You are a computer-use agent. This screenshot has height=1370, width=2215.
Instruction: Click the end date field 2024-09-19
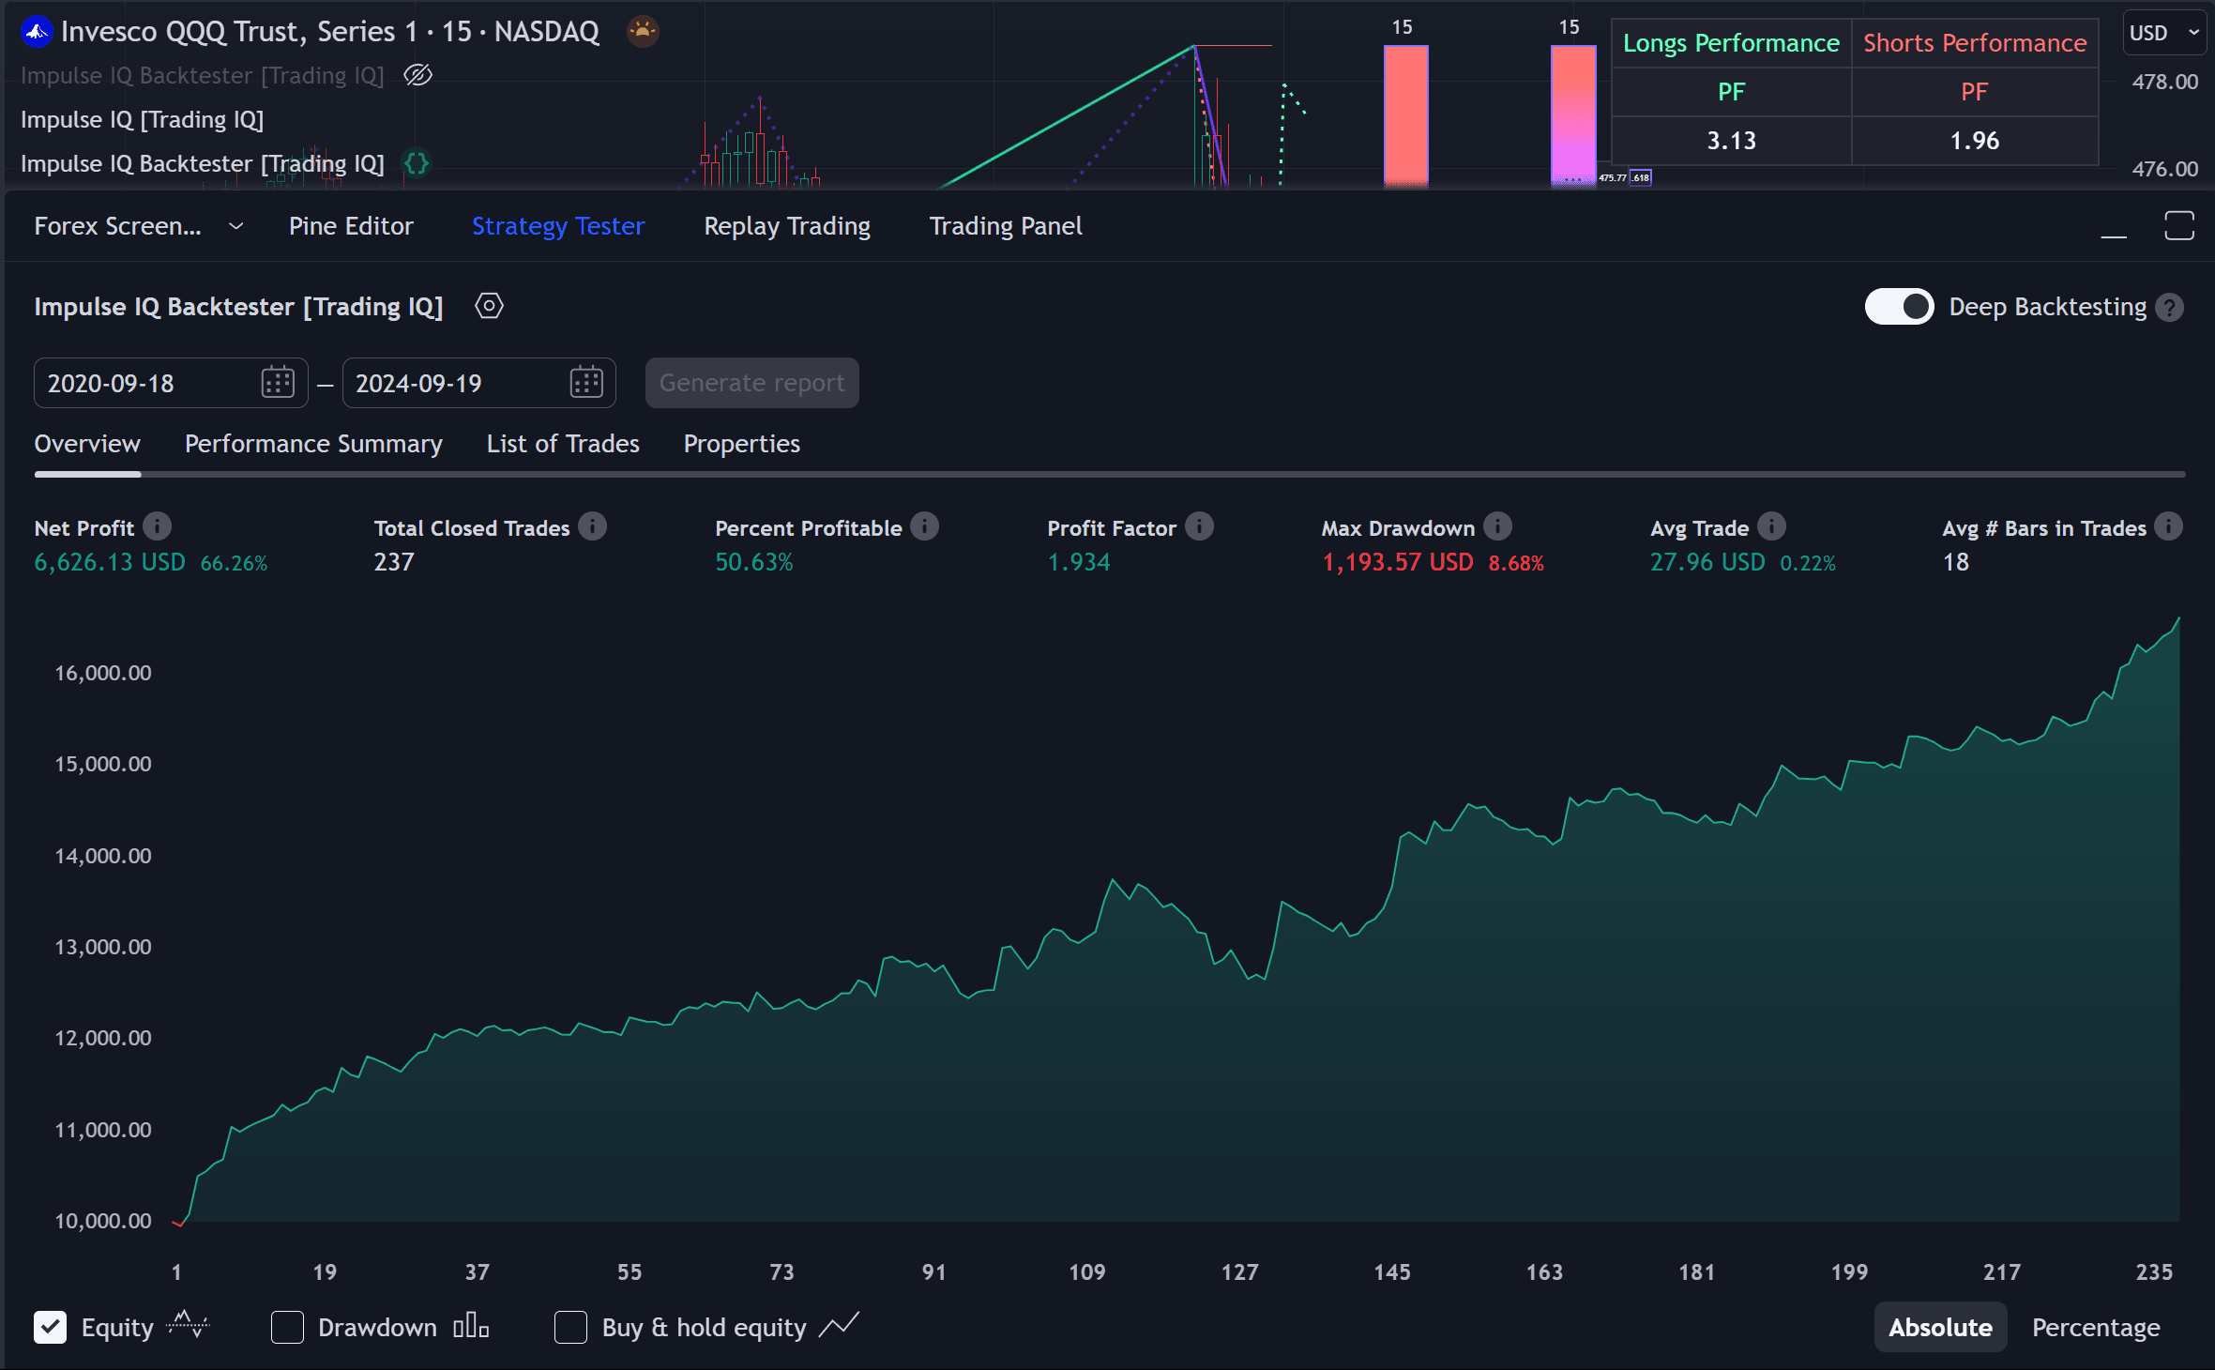(478, 383)
